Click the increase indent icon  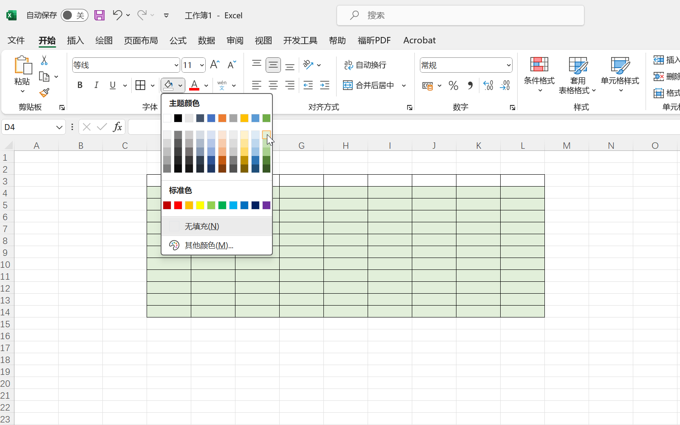[x=325, y=85]
